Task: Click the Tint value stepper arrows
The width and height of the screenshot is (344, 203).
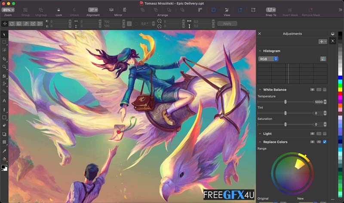Action: pyautogui.click(x=325, y=113)
